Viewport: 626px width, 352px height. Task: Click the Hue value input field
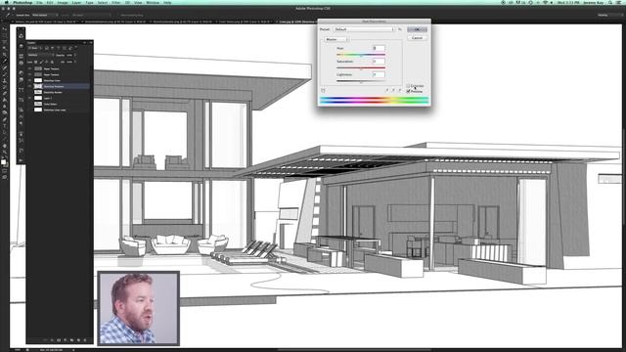pyautogui.click(x=380, y=48)
